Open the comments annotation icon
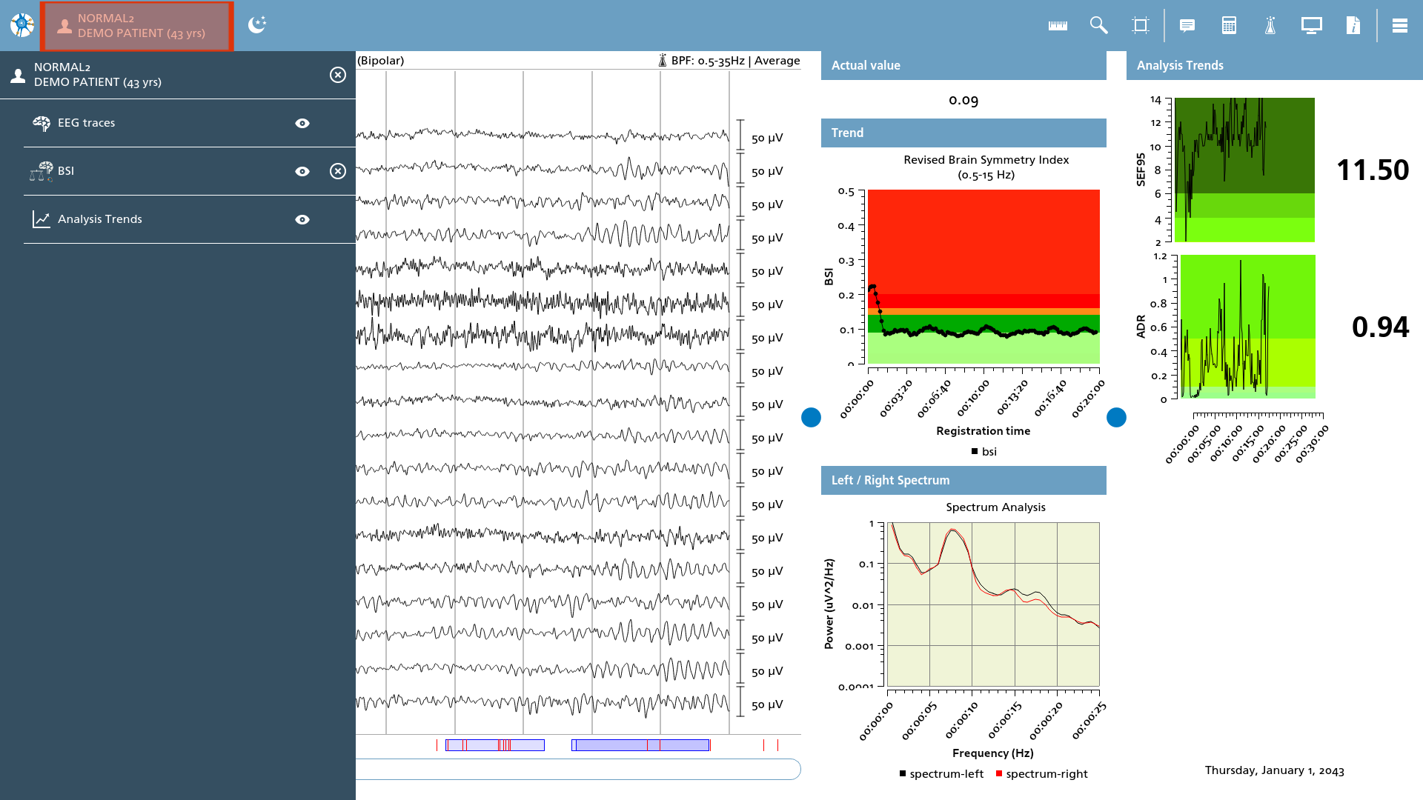This screenshot has width=1423, height=800. (x=1187, y=25)
